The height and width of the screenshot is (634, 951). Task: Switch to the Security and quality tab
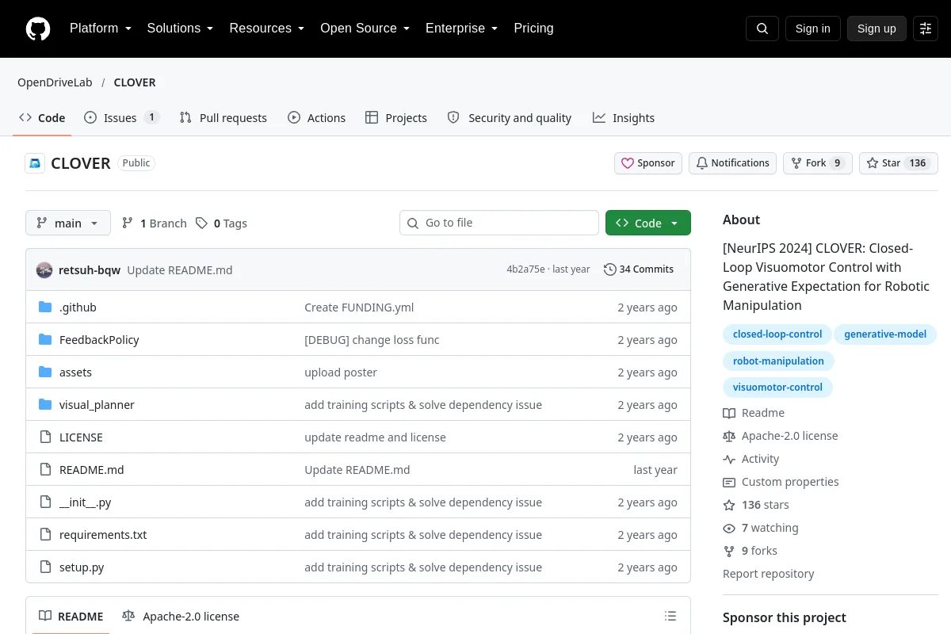pos(510,117)
